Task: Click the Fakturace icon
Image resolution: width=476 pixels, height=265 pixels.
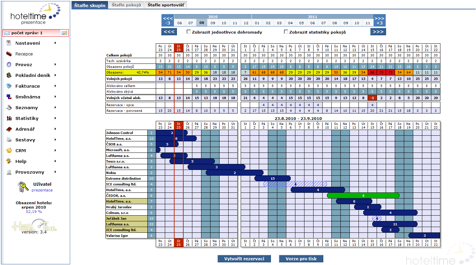Action: 9,86
